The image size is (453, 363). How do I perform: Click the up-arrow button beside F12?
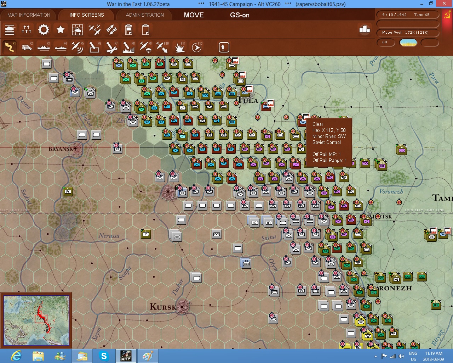tap(224, 47)
